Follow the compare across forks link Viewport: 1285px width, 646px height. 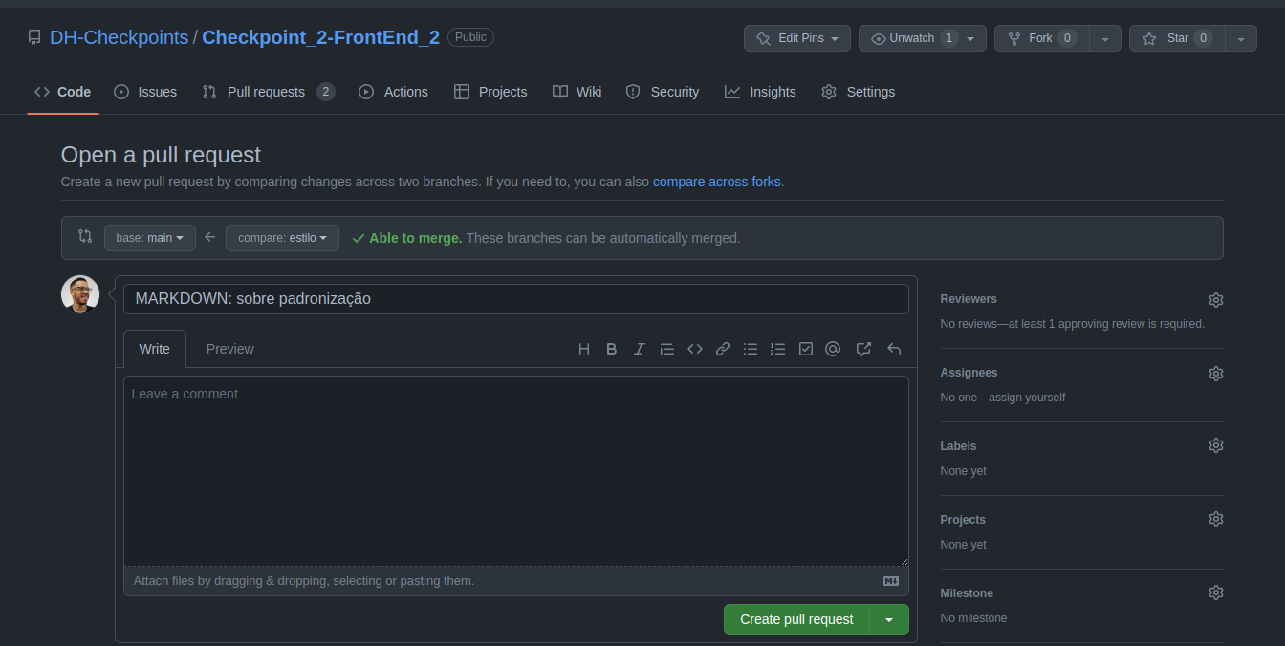click(717, 182)
